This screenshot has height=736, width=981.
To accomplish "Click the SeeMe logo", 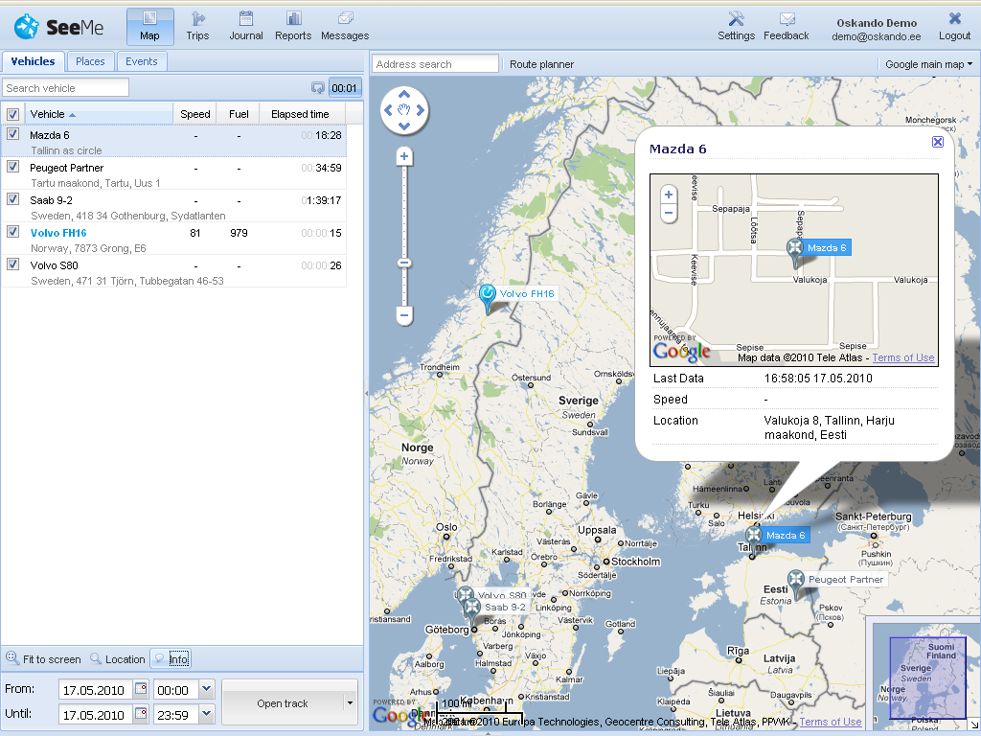I will click(x=58, y=27).
